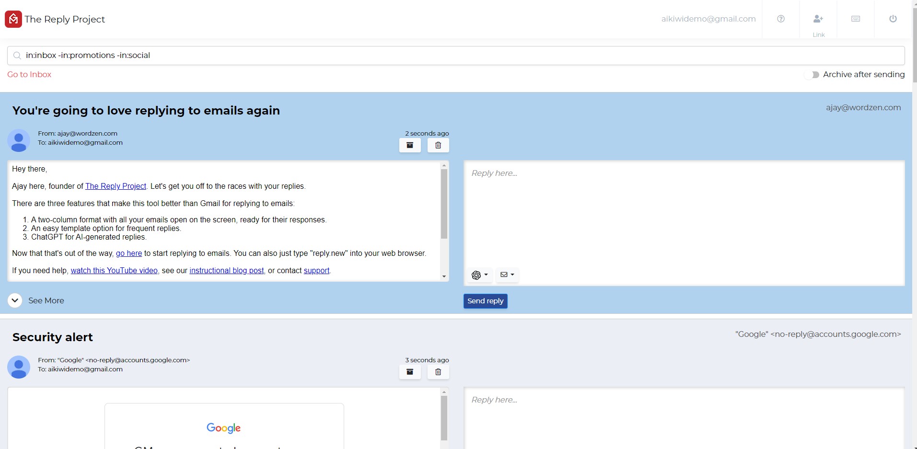Toggle Archive after sending switch
The height and width of the screenshot is (449, 917).
pyautogui.click(x=812, y=75)
